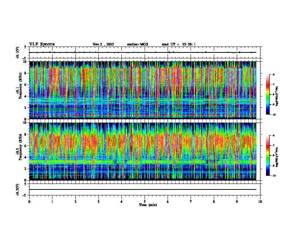Click the time axis tick label "10"

[260, 202]
